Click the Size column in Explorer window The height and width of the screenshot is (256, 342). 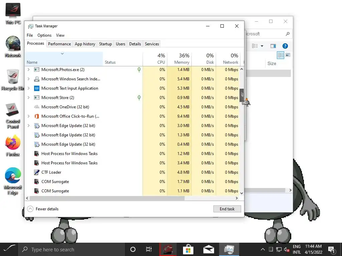point(272,64)
